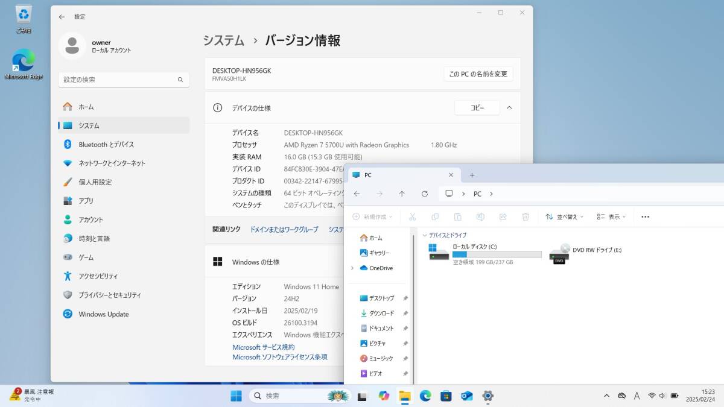The height and width of the screenshot is (407, 724).
Task: Click この PC の名前を変更 button
Action: 478,74
